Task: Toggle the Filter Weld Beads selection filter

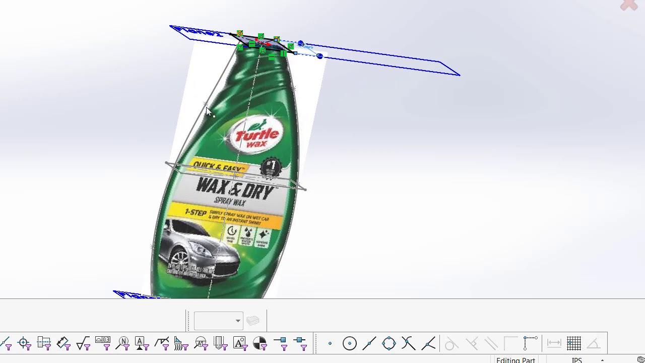Action: pyautogui.click(x=181, y=344)
